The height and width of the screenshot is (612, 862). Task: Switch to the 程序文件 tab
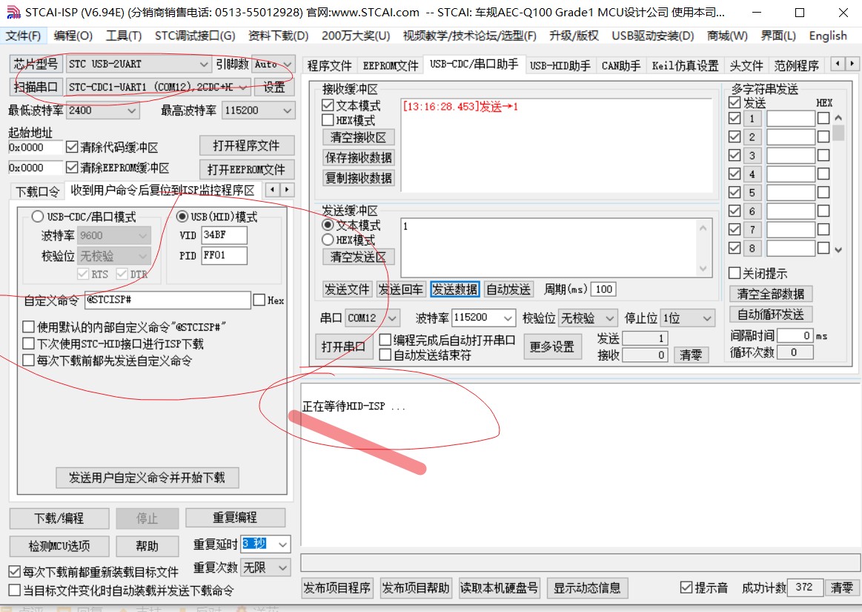pos(329,65)
